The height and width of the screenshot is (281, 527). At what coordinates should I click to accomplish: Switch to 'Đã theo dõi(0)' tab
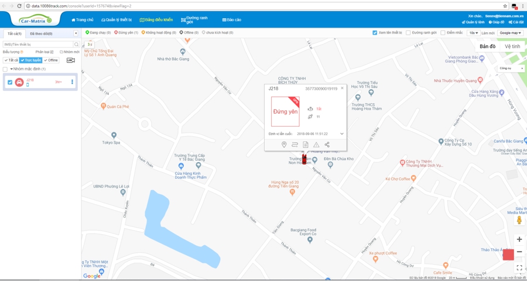(41, 33)
